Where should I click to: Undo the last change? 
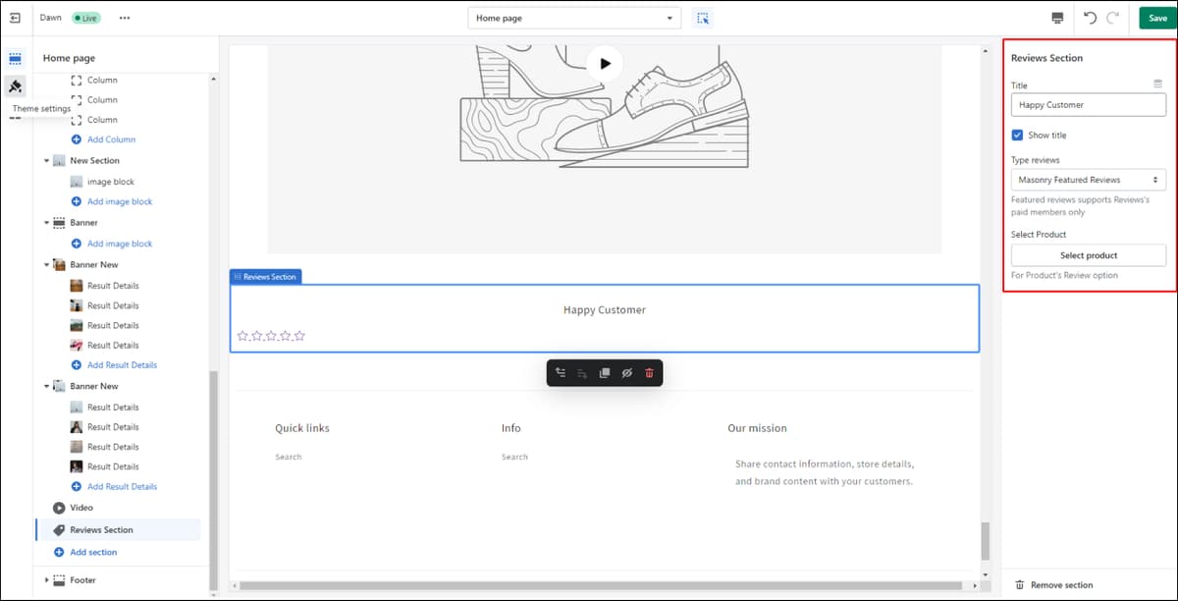pos(1090,18)
